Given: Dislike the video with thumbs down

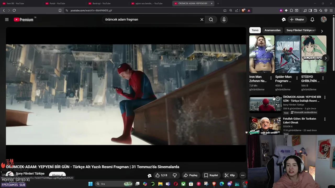Looking at the screenshot, I should tap(175, 175).
